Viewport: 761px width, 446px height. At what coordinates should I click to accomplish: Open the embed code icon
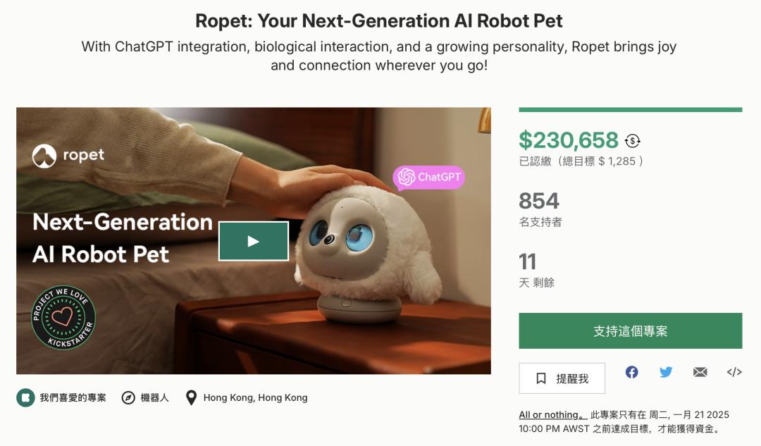[734, 372]
